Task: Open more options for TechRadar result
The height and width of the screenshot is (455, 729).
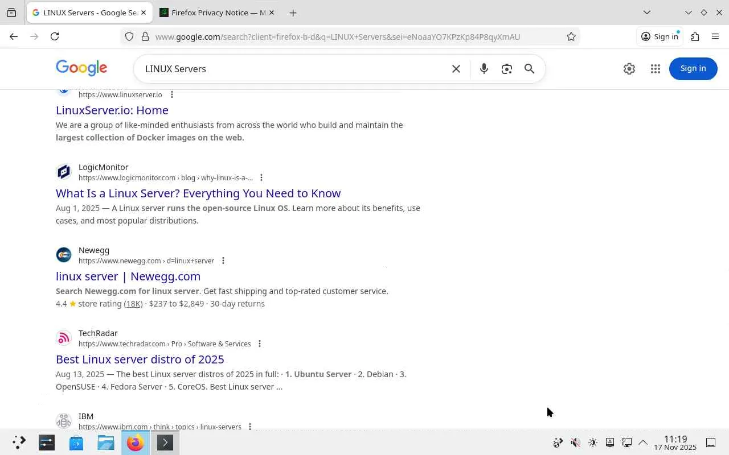Action: [259, 344]
